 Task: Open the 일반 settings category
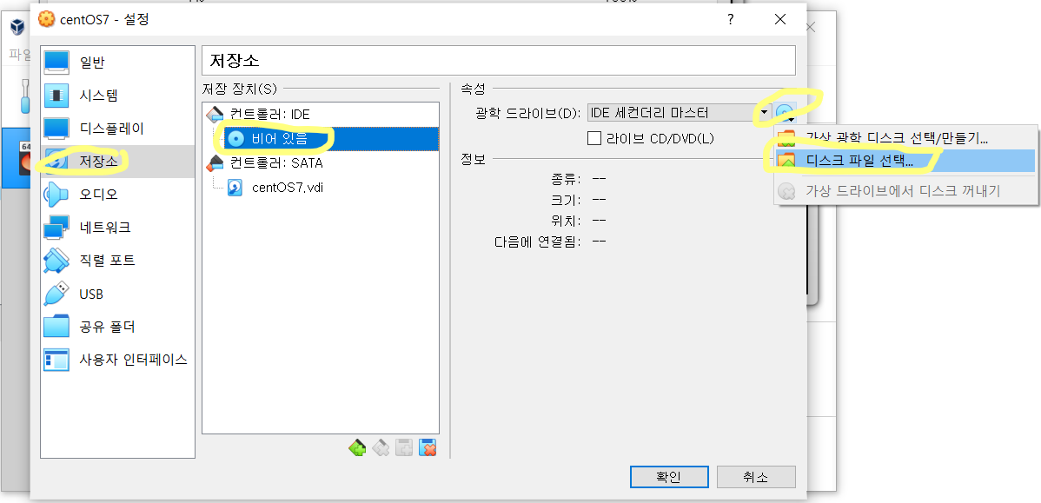(117, 63)
